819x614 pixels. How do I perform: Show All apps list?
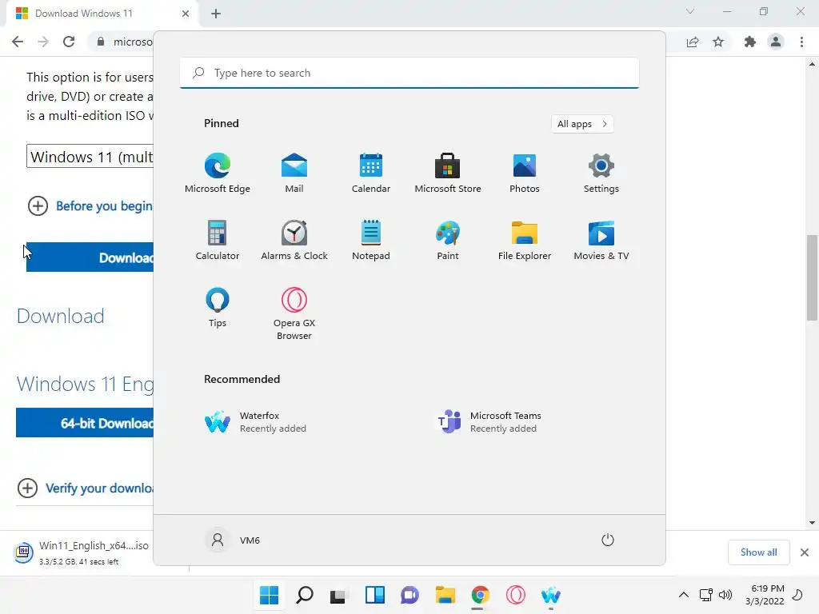[582, 124]
